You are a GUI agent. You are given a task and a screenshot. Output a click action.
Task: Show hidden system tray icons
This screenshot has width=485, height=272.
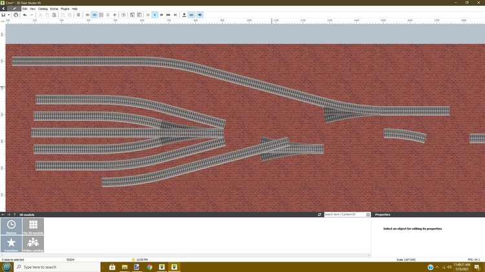pos(437,267)
